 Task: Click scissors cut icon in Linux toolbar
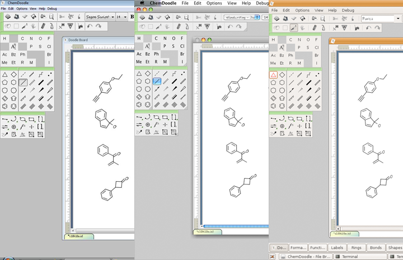(x=335, y=19)
